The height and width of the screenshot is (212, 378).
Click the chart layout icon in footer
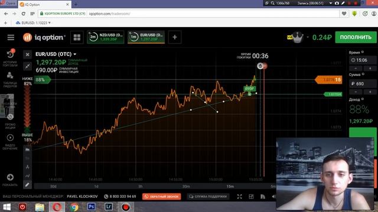click(251, 197)
